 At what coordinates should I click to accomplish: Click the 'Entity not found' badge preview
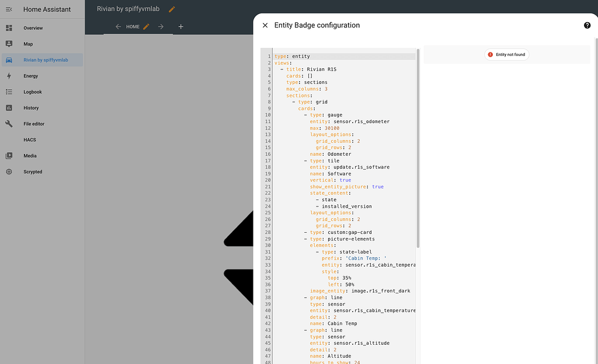(506, 54)
